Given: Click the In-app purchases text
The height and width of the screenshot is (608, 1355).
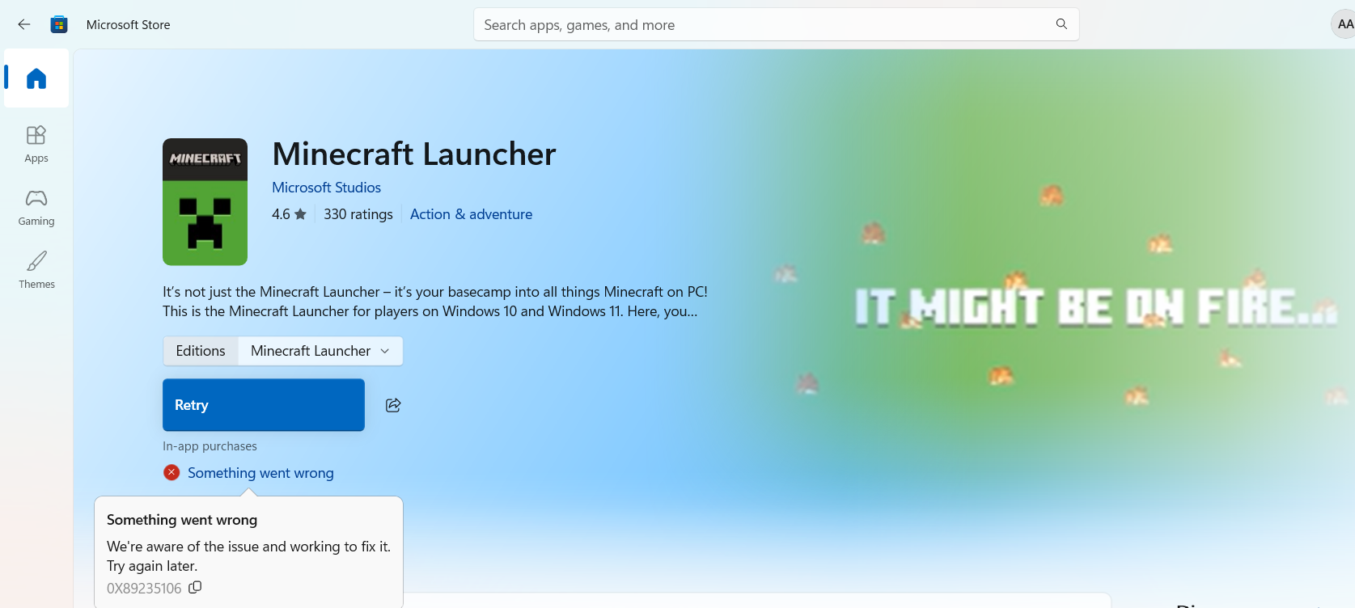Looking at the screenshot, I should click(x=210, y=446).
